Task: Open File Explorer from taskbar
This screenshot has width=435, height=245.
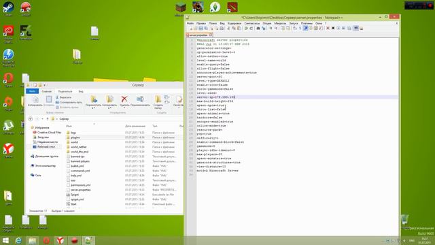Action: point(33,240)
